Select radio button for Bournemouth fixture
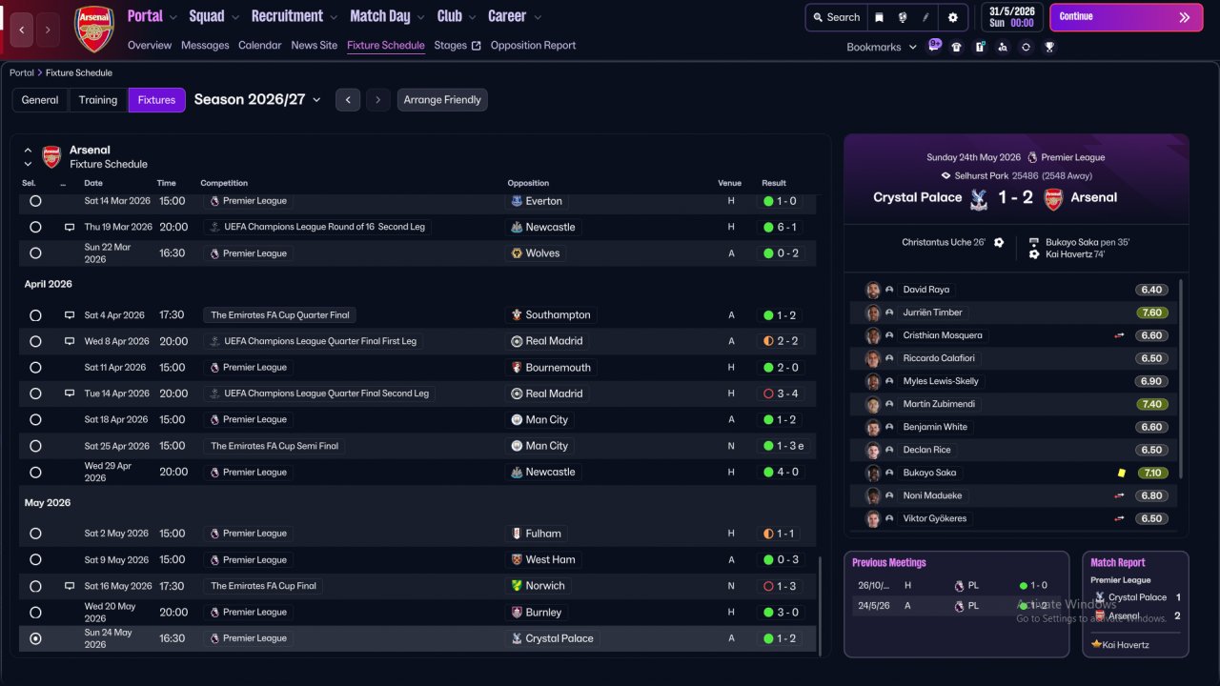 point(35,368)
